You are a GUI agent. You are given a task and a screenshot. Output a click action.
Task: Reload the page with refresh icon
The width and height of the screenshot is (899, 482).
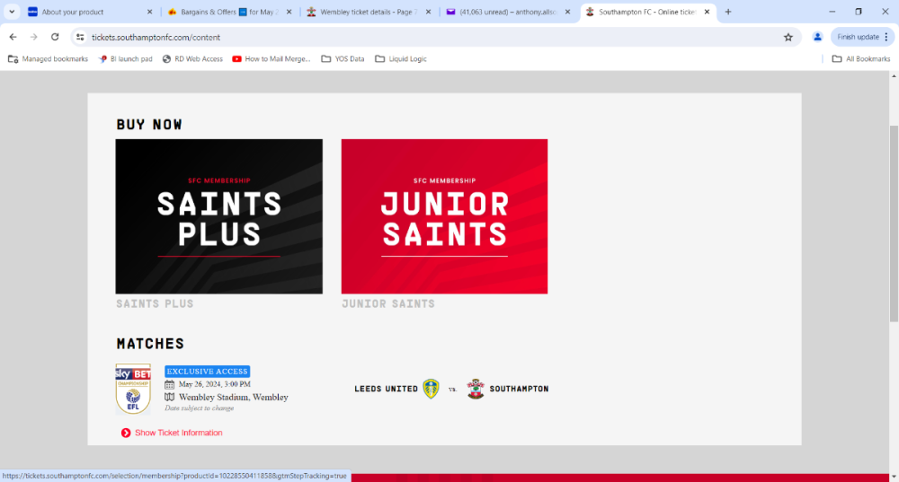pos(55,37)
